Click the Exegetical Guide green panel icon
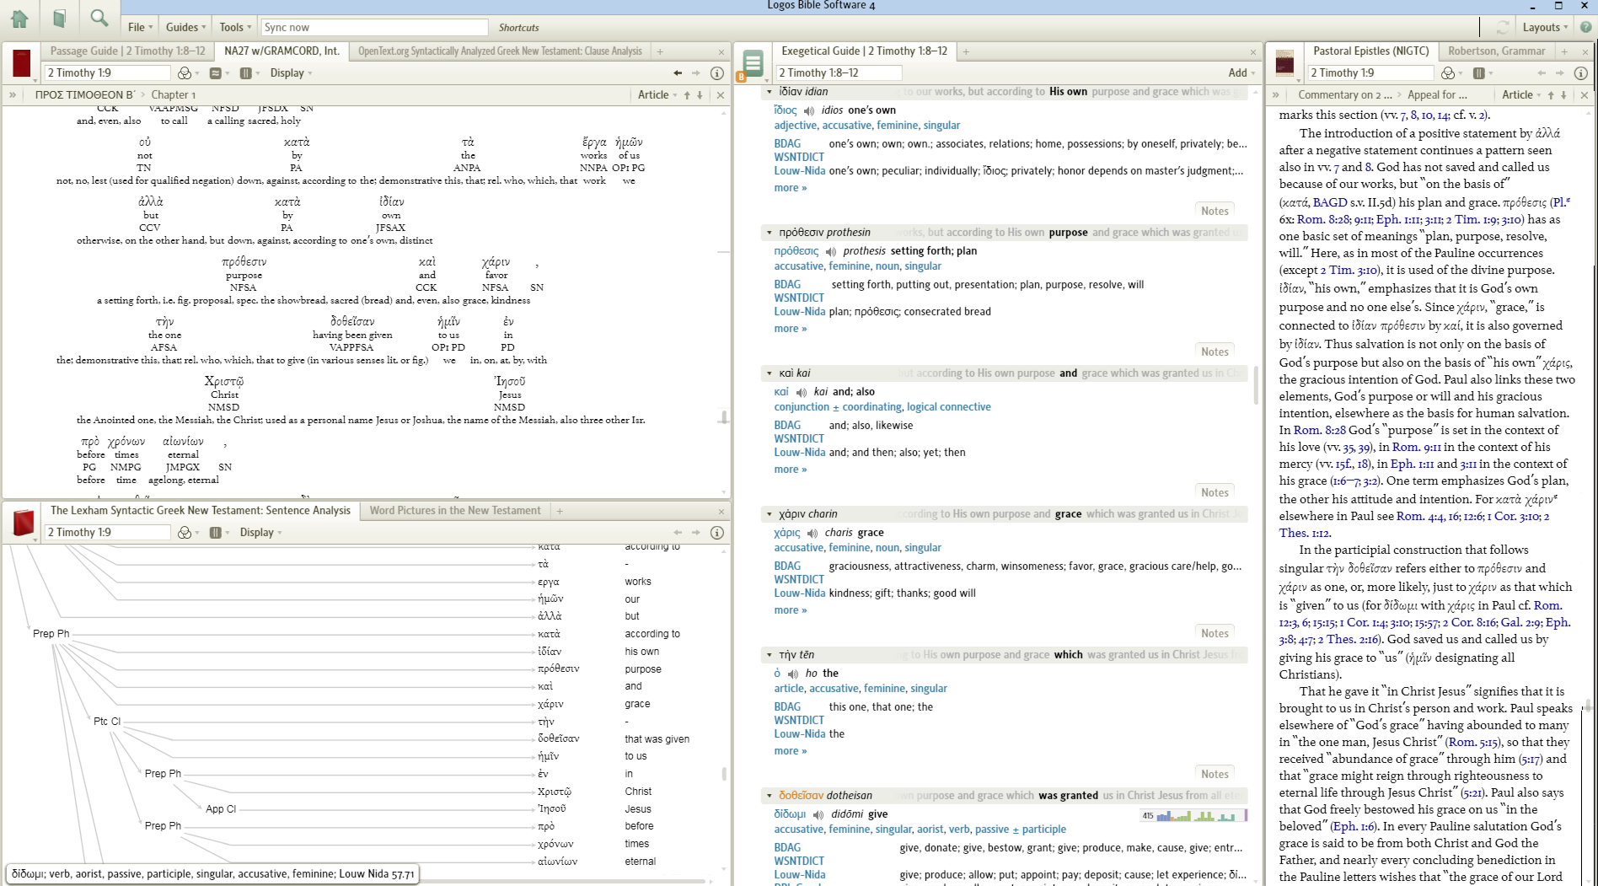The width and height of the screenshot is (1598, 886). [752, 64]
